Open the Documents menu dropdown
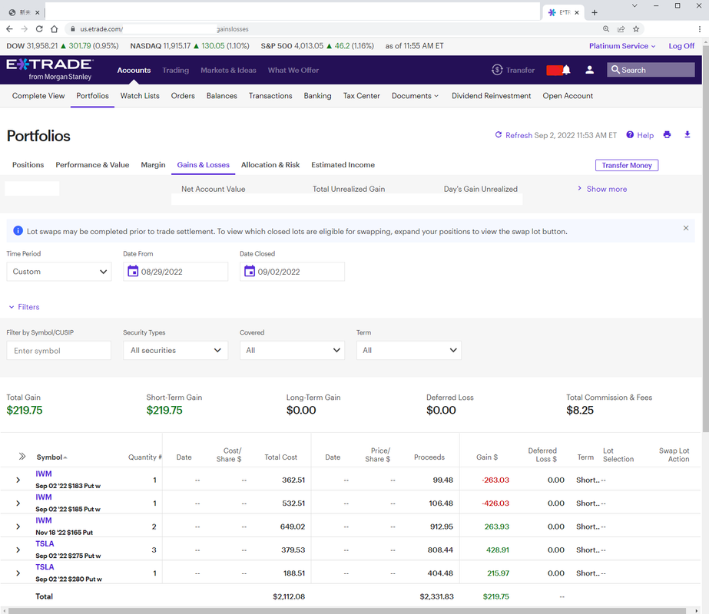Viewport: 709px width, 614px height. tap(415, 96)
